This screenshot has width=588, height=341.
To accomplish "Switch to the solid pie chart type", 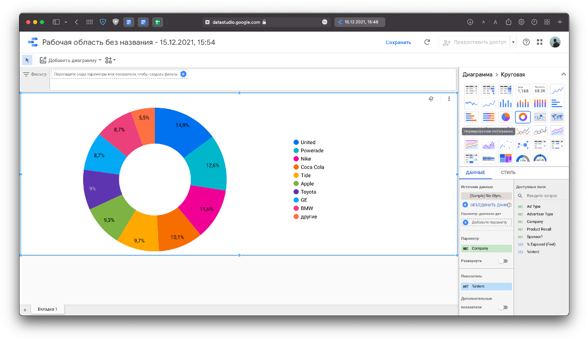I will tap(505, 117).
